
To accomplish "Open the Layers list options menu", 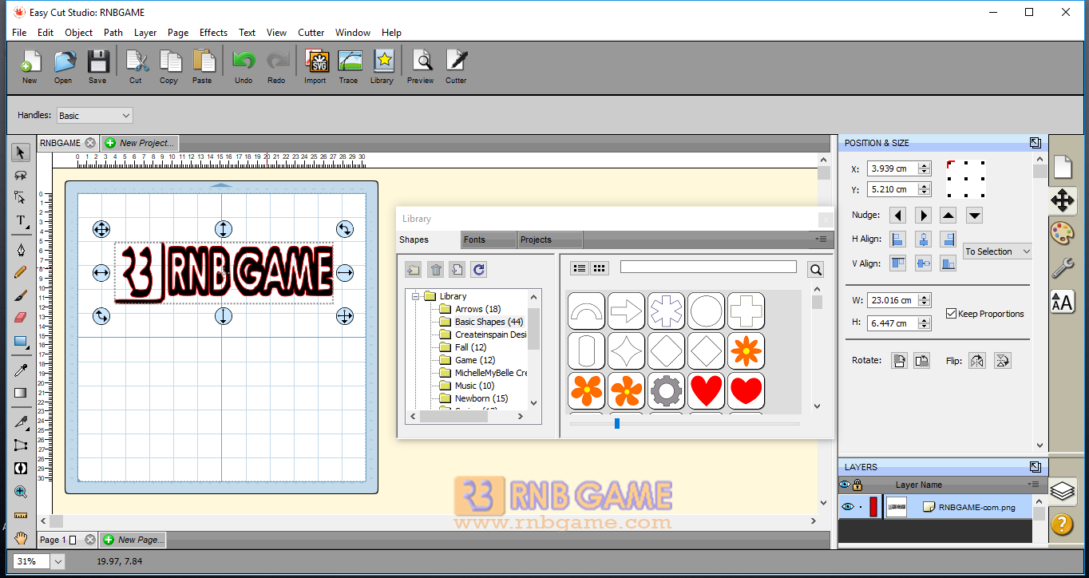I will 1034,485.
